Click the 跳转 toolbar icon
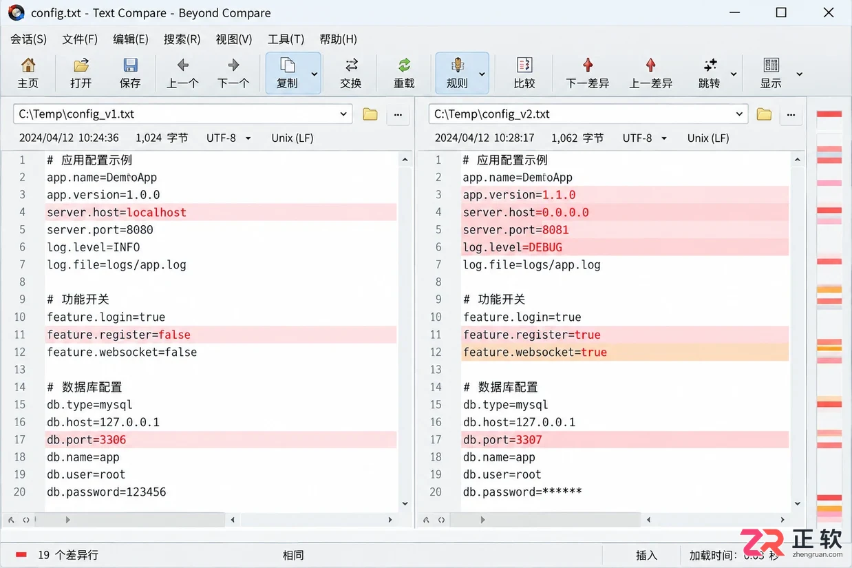The width and height of the screenshot is (852, 568). tap(710, 73)
